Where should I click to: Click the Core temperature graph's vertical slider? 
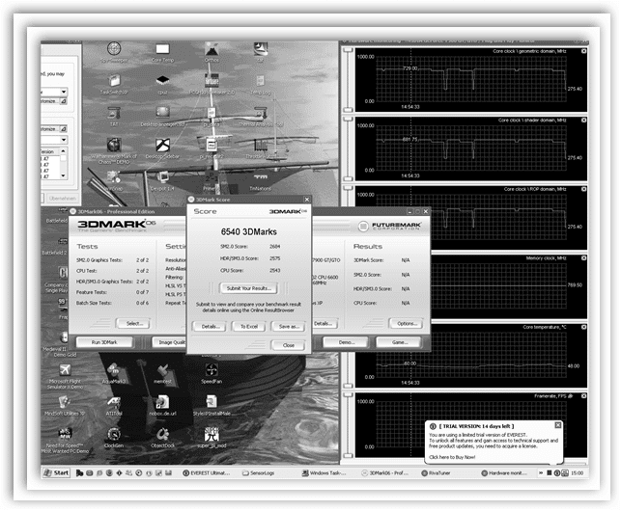click(x=348, y=357)
